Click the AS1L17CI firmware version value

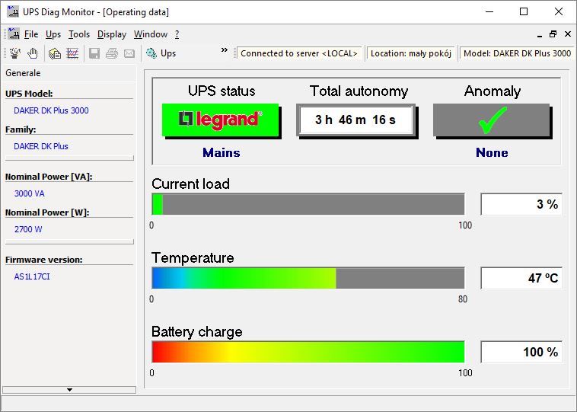[32, 276]
